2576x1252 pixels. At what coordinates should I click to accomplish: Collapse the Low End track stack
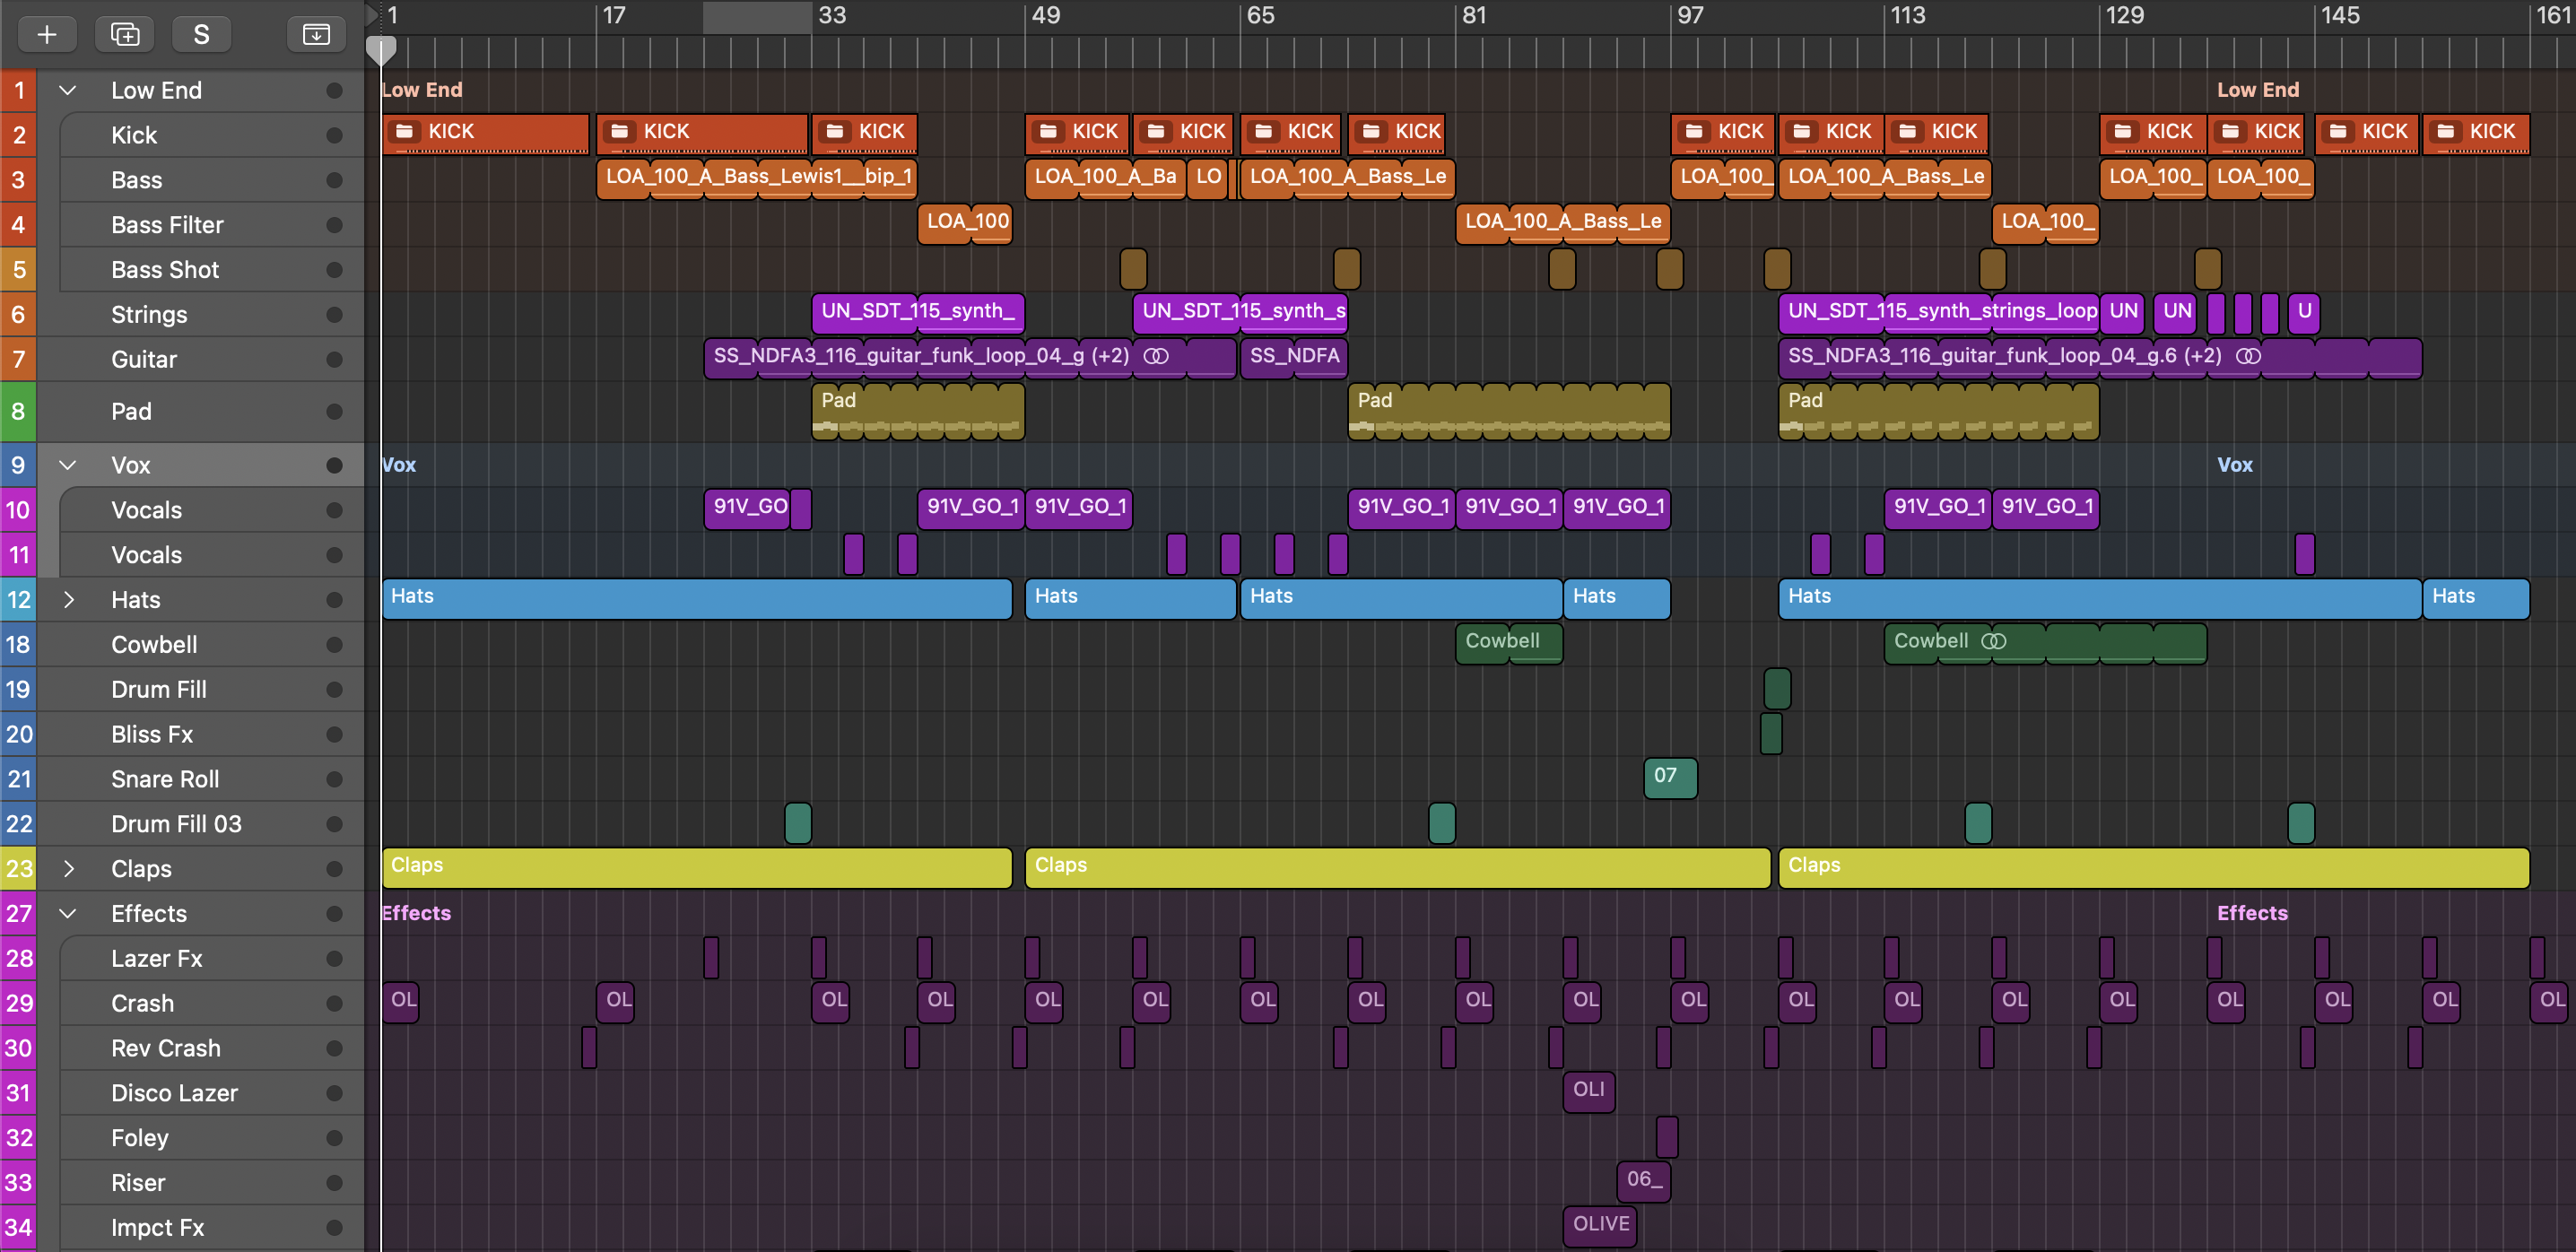point(68,91)
